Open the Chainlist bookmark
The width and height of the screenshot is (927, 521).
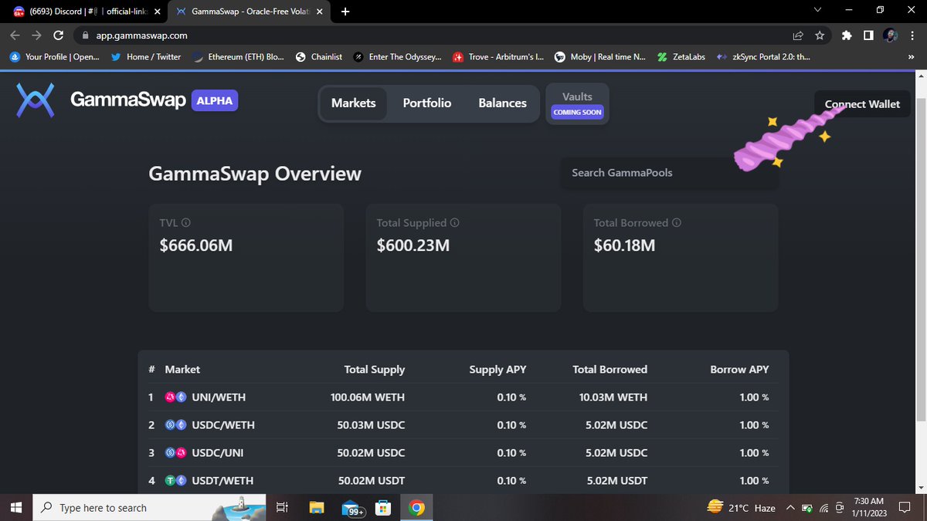[x=319, y=56]
